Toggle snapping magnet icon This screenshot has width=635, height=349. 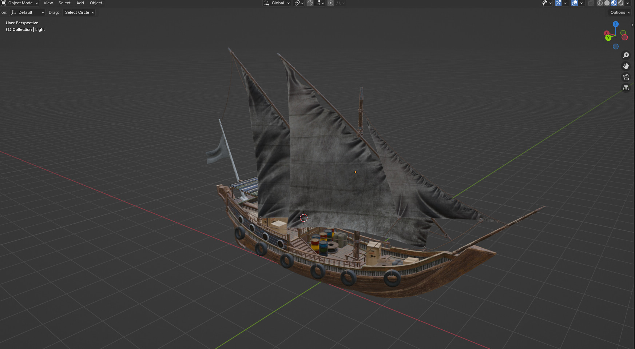pos(310,3)
